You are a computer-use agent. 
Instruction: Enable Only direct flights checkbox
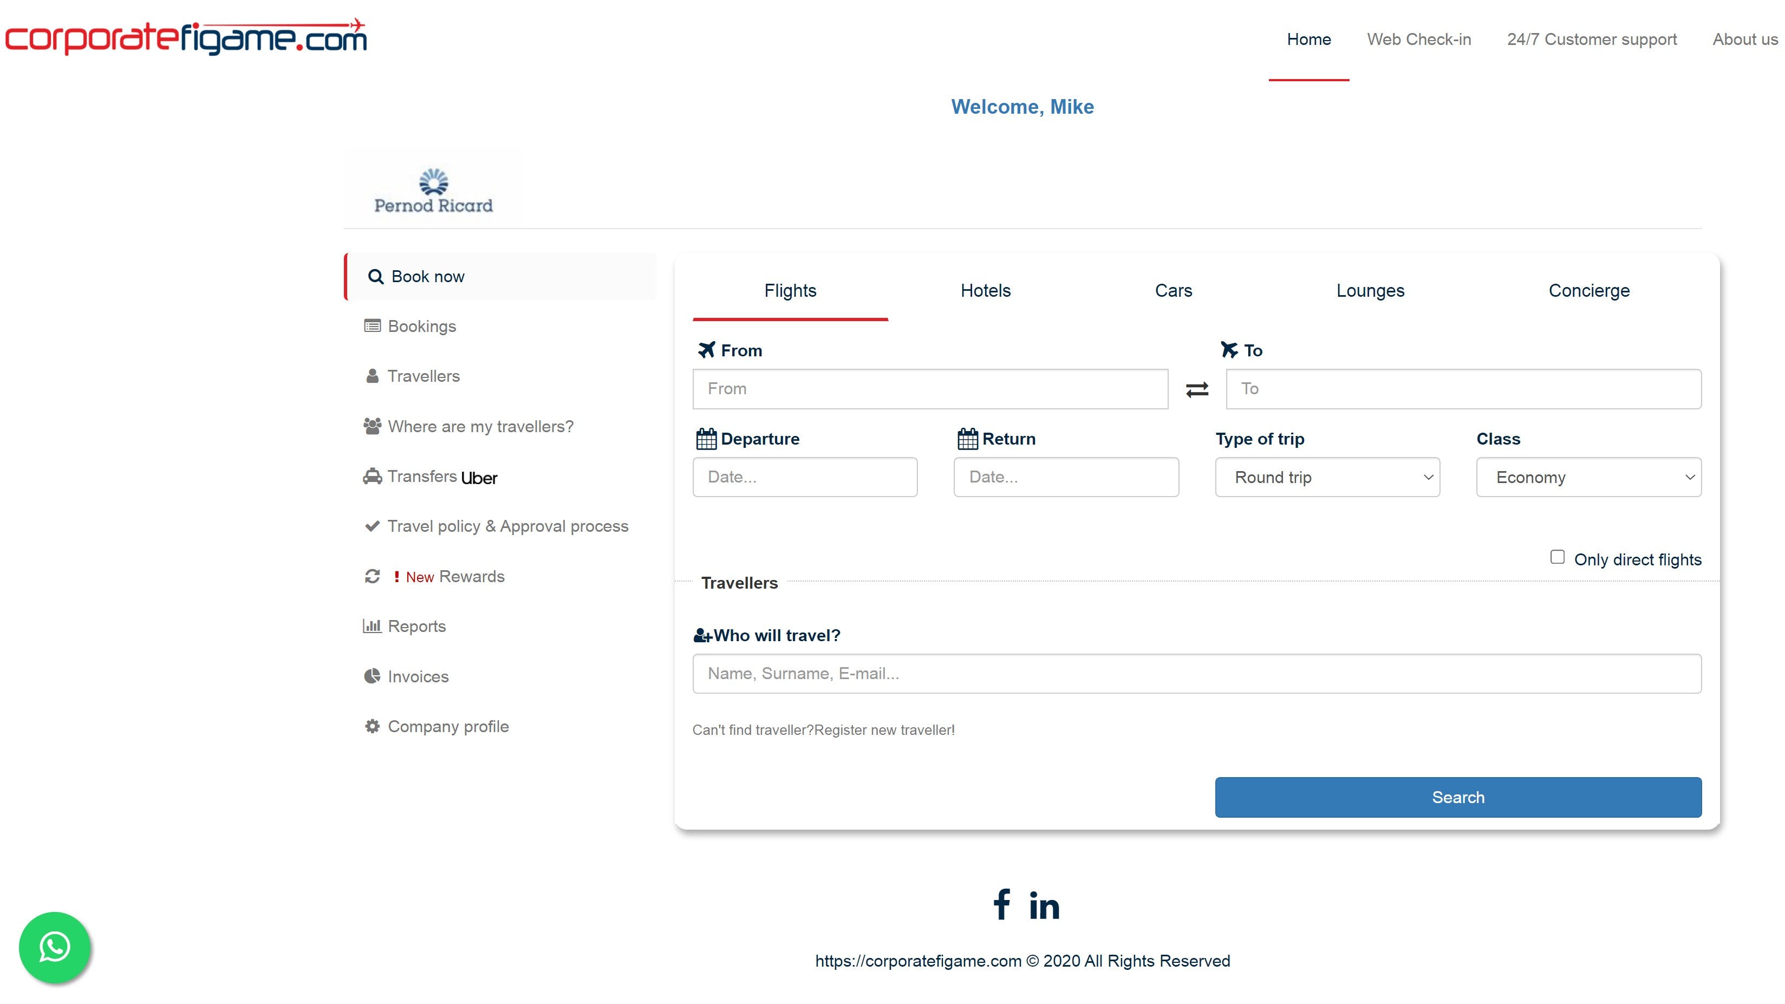(1557, 557)
